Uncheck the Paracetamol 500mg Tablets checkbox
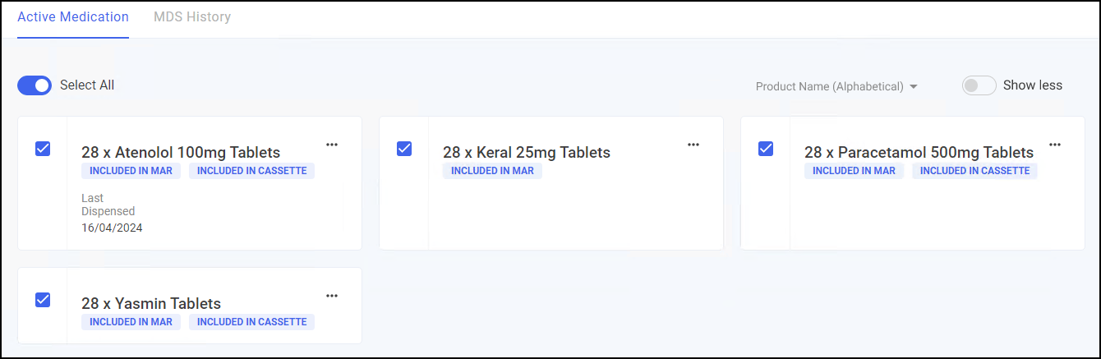The width and height of the screenshot is (1101, 359). pos(766,149)
